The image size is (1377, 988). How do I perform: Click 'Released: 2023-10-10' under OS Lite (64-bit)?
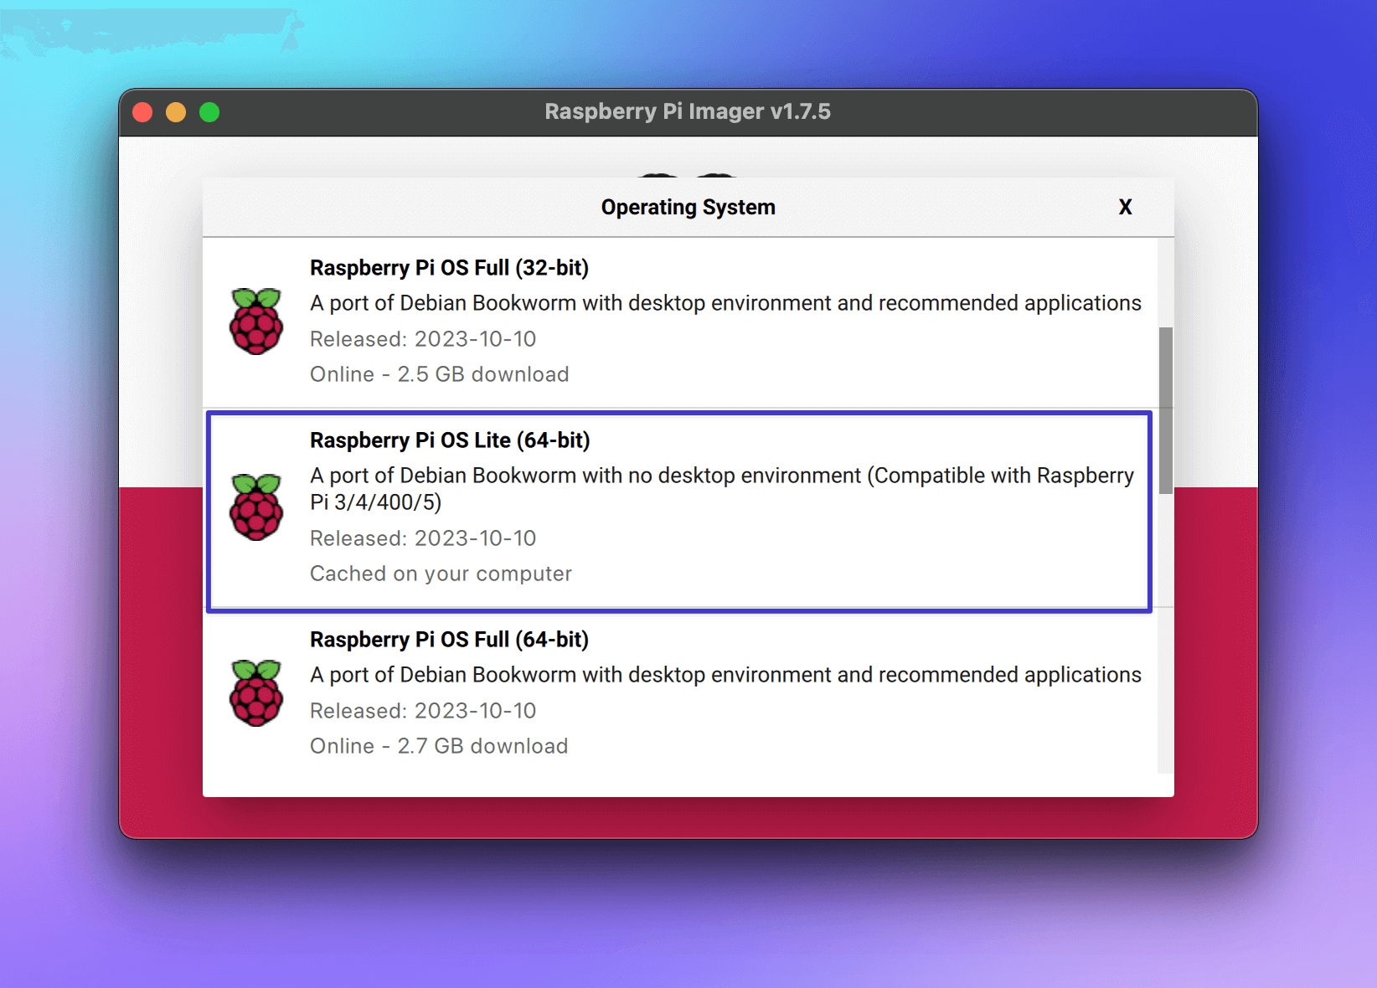423,538
